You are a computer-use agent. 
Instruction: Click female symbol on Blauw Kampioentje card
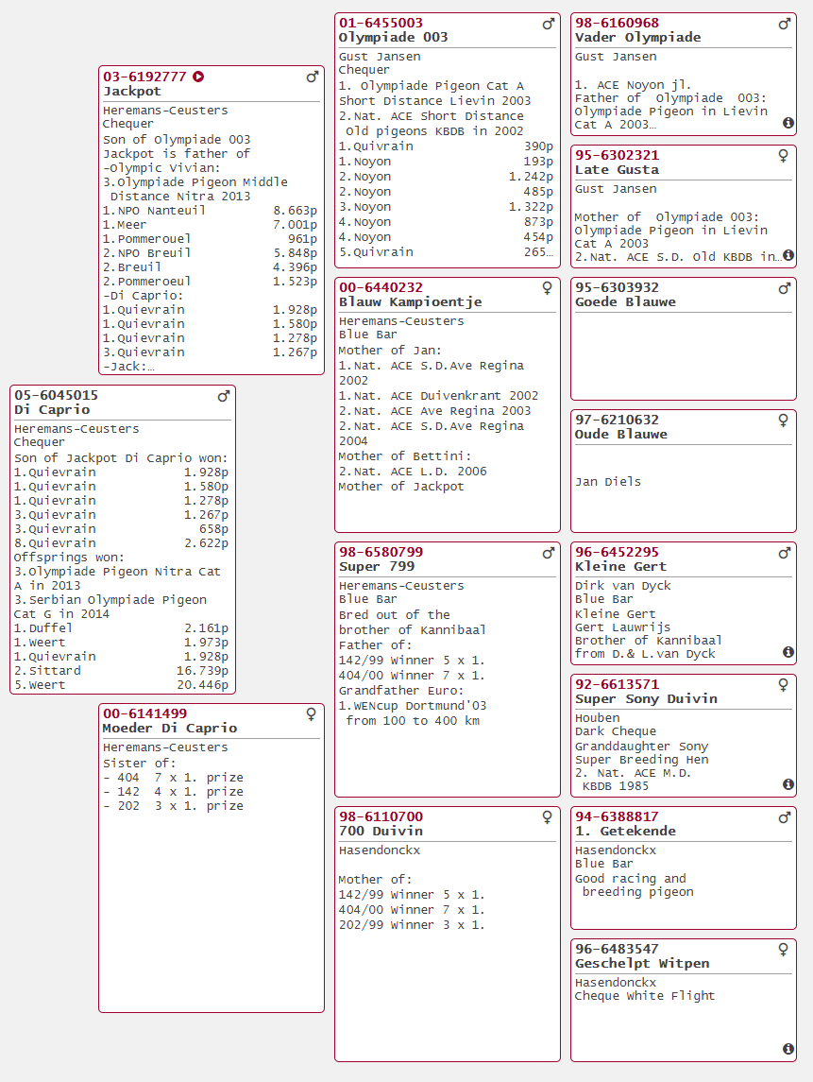coord(547,288)
